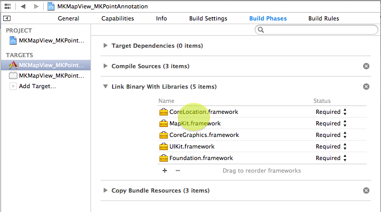Open UIKit.framework status dropdown
Image resolution: width=381 pixels, height=212 pixels.
[x=331, y=146]
